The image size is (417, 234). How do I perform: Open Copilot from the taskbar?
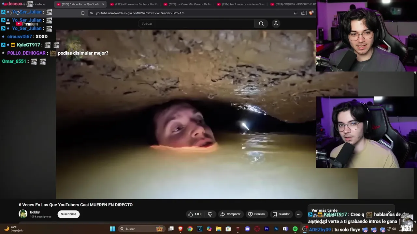tap(209, 229)
